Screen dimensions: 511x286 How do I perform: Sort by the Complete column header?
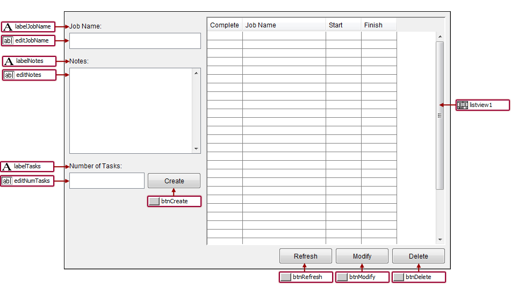point(224,25)
